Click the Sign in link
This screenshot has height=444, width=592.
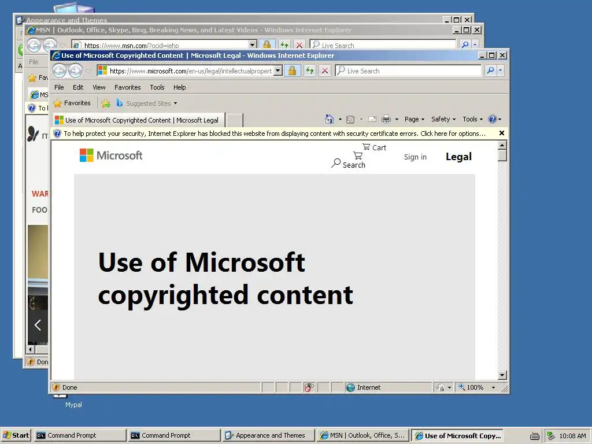click(415, 157)
